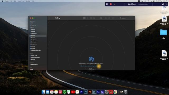Image resolution: width=169 pixels, height=95 pixels.
Task: Switch to icon view in Finder toolbar
Action: 84,18
